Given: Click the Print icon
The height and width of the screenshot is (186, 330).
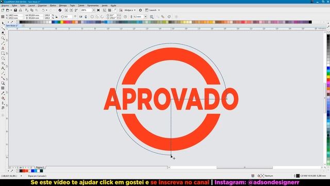Looking at the screenshot, I should tap(21, 10).
